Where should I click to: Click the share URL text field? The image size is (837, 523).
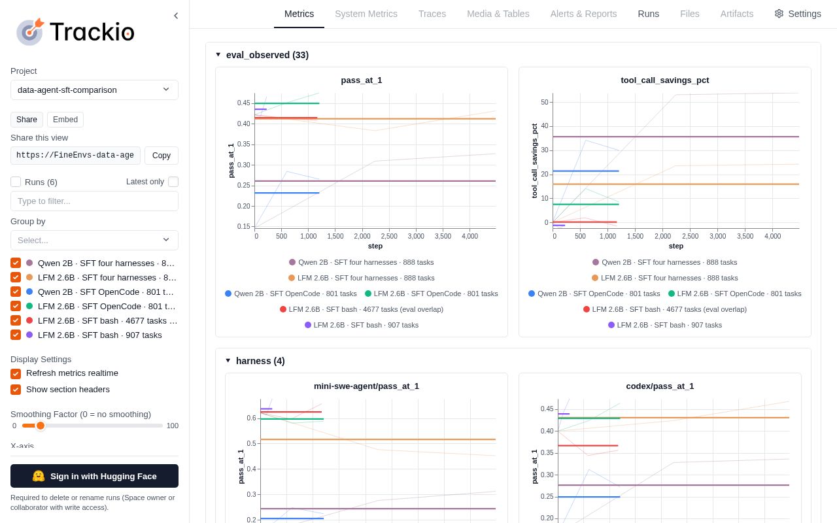click(x=75, y=156)
